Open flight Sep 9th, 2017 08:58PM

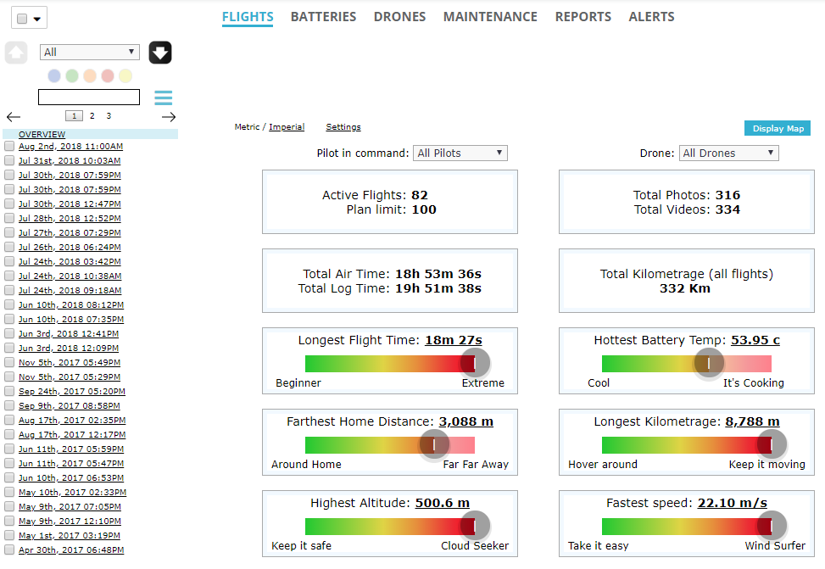pos(69,406)
